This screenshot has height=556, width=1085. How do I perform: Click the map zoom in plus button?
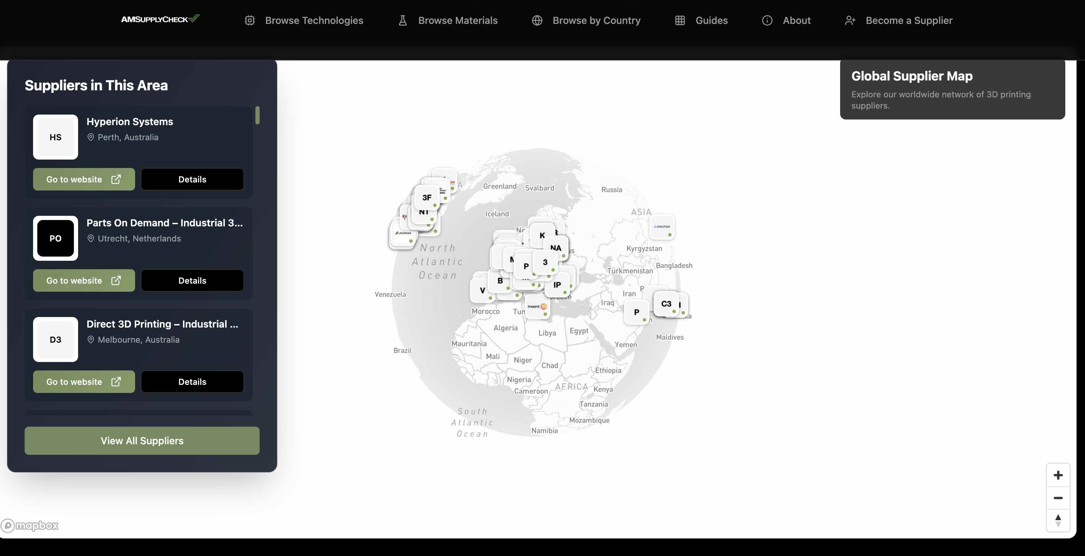(x=1058, y=475)
